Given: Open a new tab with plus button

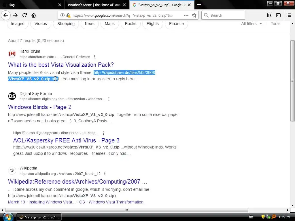Looking at the screenshot, I should pos(199,5).
